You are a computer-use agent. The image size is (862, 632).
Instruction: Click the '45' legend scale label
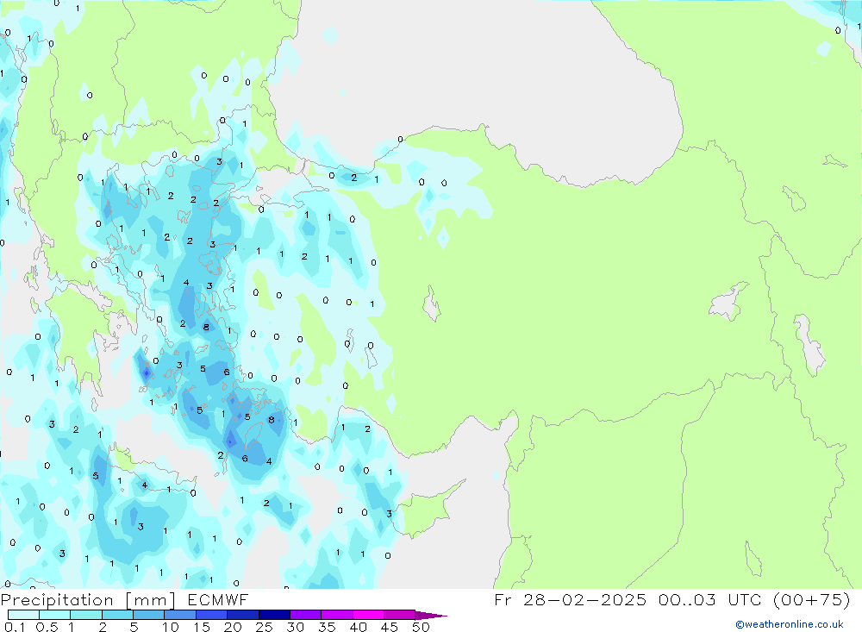coord(390,627)
